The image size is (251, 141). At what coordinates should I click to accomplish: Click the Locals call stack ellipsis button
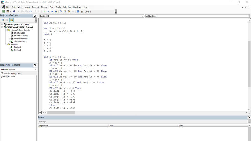tap(249, 122)
